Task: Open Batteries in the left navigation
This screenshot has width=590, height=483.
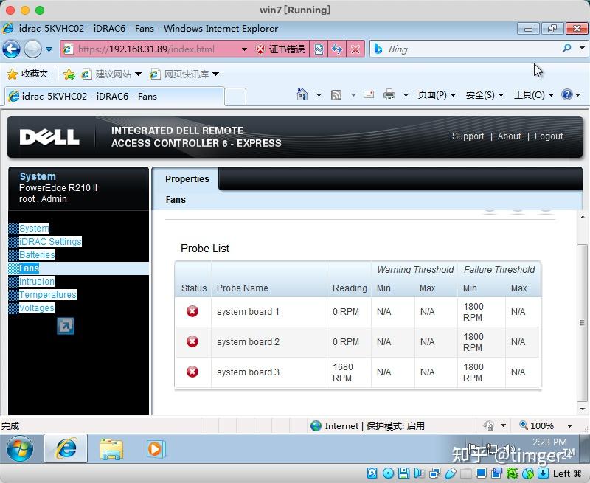Action: [x=37, y=255]
